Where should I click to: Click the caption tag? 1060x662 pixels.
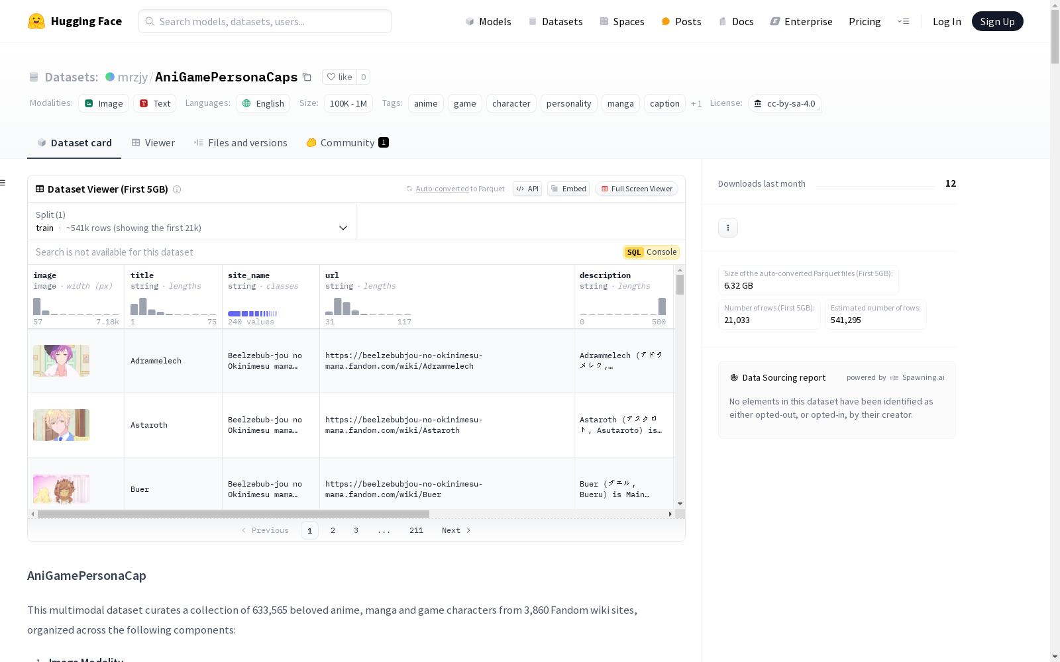tap(664, 103)
